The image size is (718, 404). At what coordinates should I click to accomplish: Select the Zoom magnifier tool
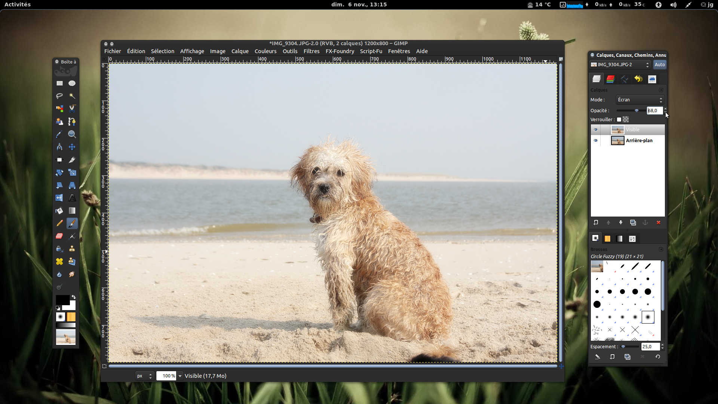coord(72,134)
